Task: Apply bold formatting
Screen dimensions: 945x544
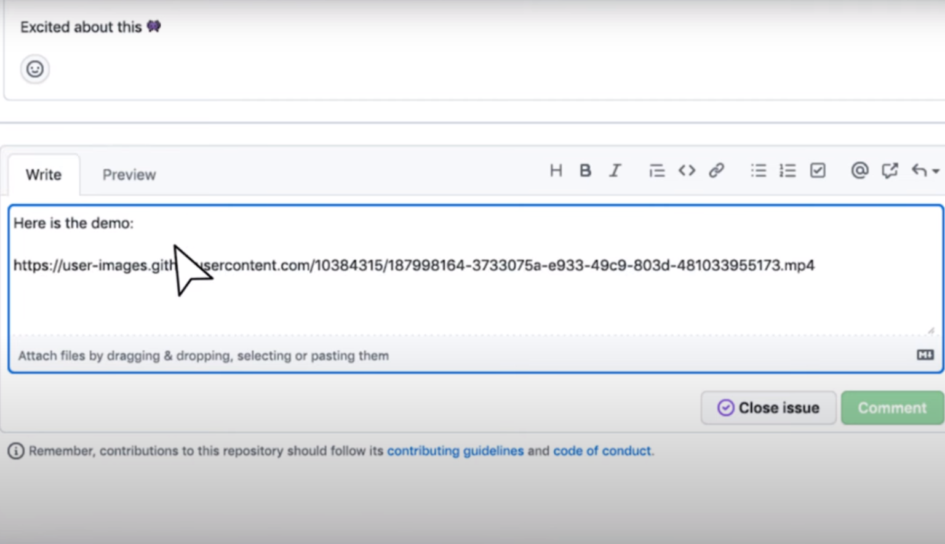Action: [585, 170]
